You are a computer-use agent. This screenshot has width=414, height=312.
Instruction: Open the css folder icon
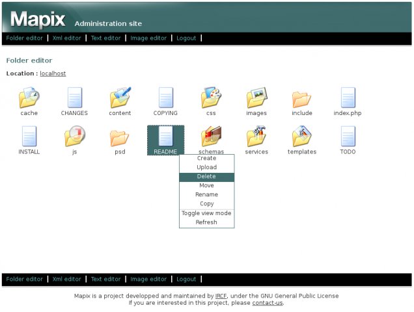click(x=211, y=97)
